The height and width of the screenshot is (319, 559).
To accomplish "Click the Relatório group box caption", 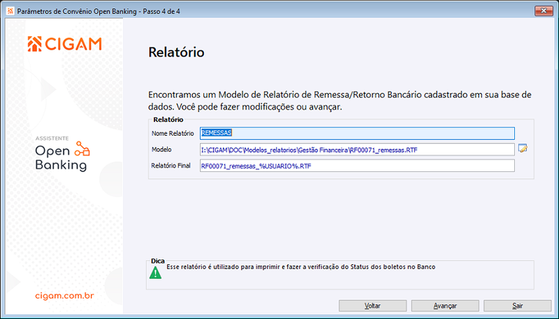I will point(168,120).
